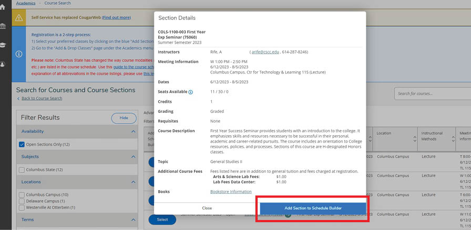Collapse the Availability filter section
Screen dimensions: 471x230
pyautogui.click(x=132, y=132)
